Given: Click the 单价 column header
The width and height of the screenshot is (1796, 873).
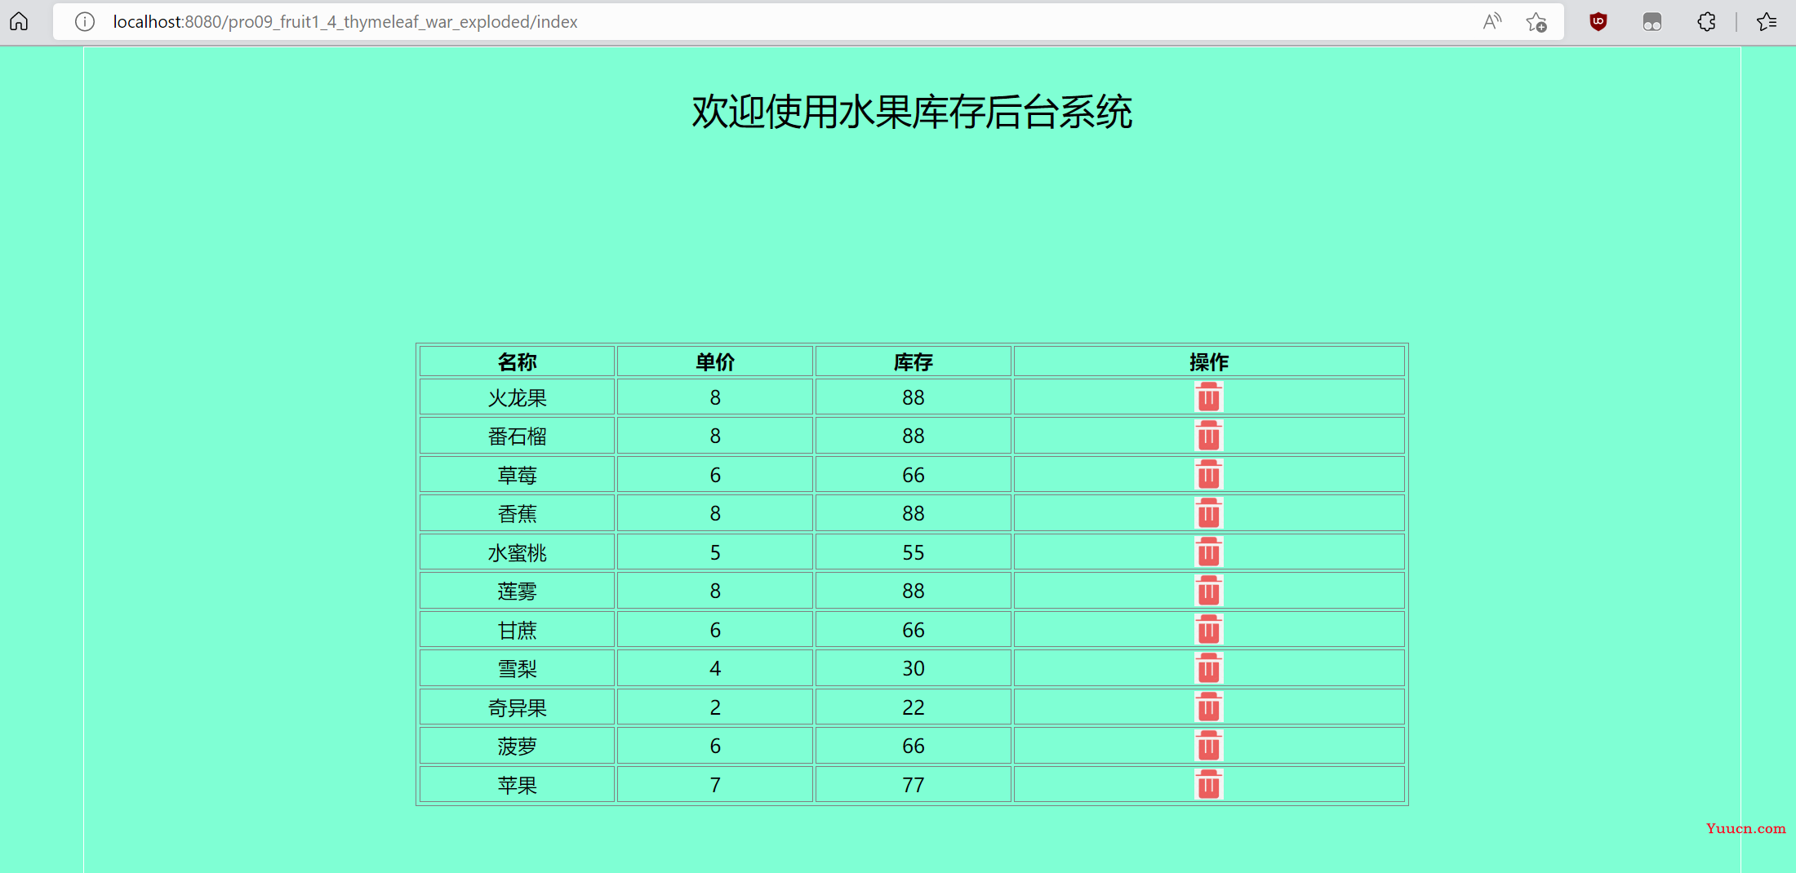Looking at the screenshot, I should 715,361.
